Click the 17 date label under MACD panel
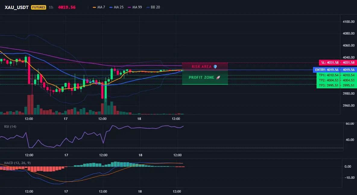 point(66,191)
